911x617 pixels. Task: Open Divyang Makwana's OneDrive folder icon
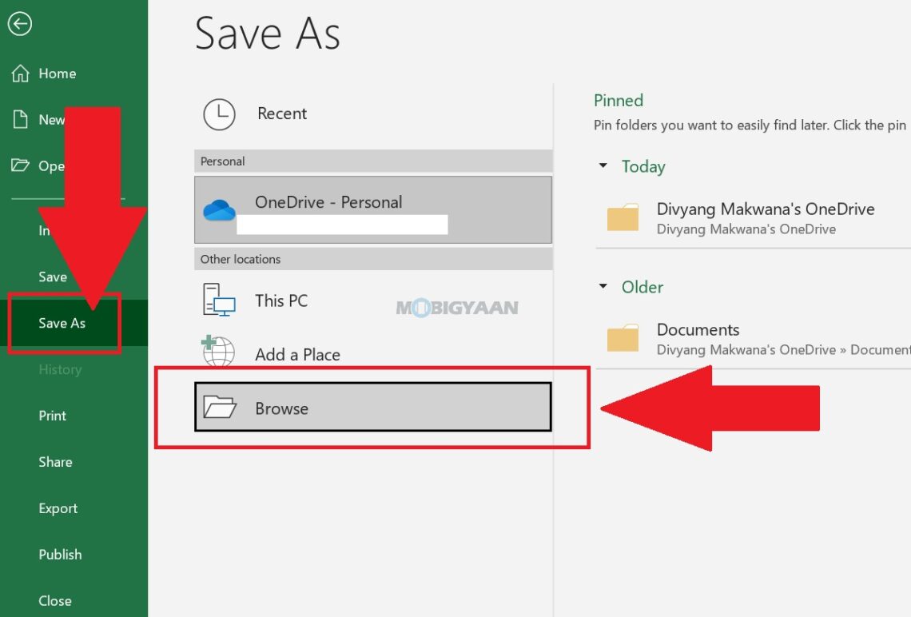(x=623, y=217)
